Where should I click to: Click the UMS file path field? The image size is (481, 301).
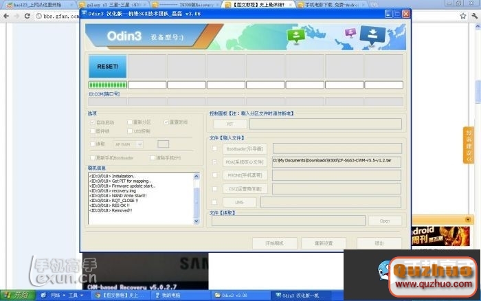[x=331, y=202]
